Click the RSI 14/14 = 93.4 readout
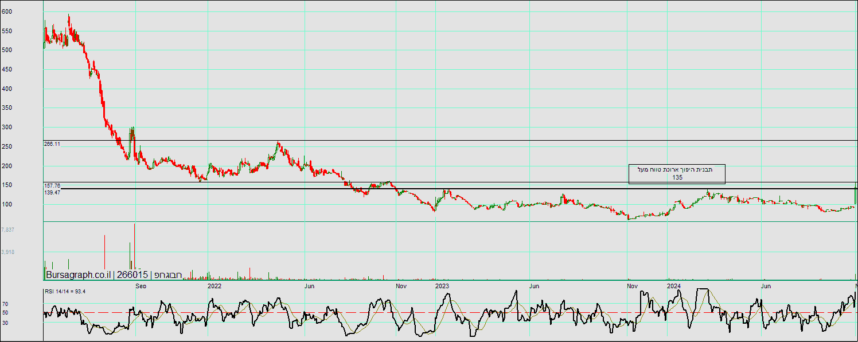This screenshot has width=858, height=342. tap(65, 292)
